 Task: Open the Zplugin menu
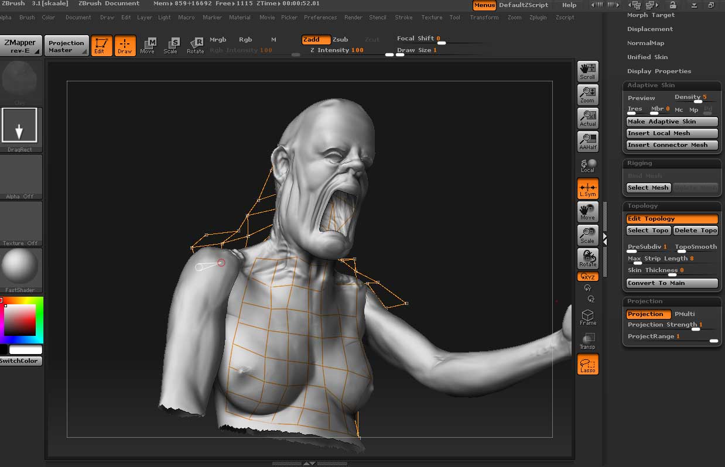click(537, 18)
